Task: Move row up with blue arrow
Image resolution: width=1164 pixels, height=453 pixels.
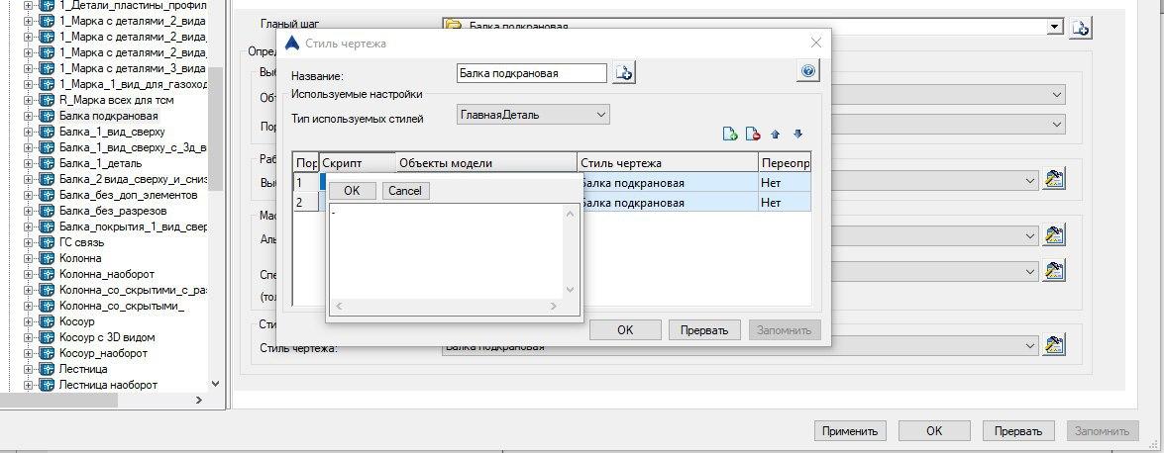Action: [x=776, y=135]
